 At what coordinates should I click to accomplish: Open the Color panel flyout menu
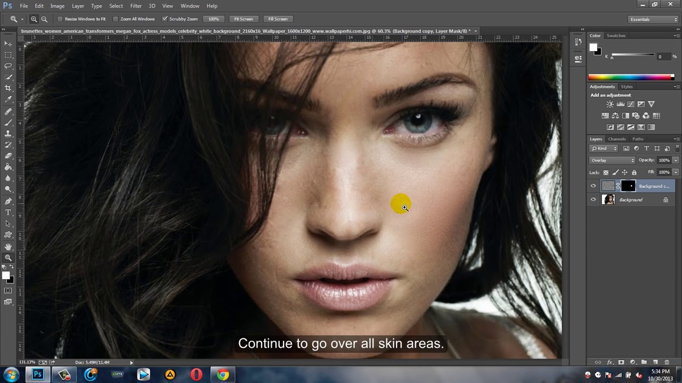677,36
